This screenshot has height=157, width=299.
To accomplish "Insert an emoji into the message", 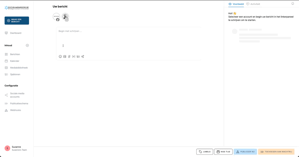I will [60, 57].
